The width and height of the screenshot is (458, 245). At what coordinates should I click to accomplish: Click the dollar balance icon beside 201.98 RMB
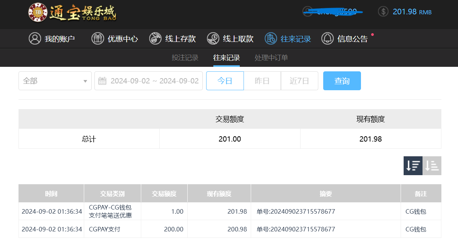pos(383,12)
